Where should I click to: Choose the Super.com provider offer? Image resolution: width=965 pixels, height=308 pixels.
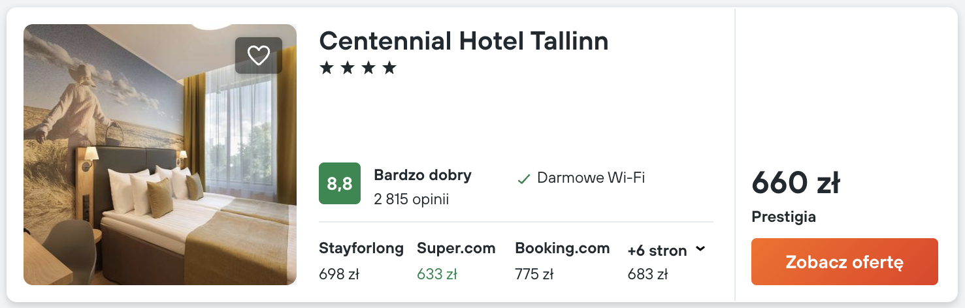(x=456, y=248)
